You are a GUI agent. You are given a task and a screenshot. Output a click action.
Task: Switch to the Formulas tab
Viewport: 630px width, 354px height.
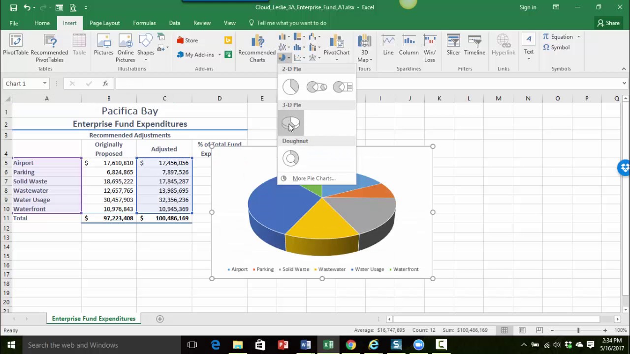click(144, 23)
